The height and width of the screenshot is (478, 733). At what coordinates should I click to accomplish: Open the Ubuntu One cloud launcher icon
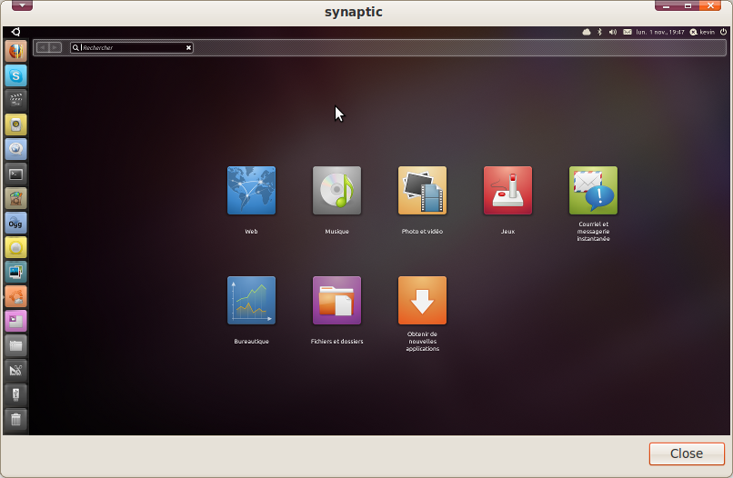(x=15, y=296)
